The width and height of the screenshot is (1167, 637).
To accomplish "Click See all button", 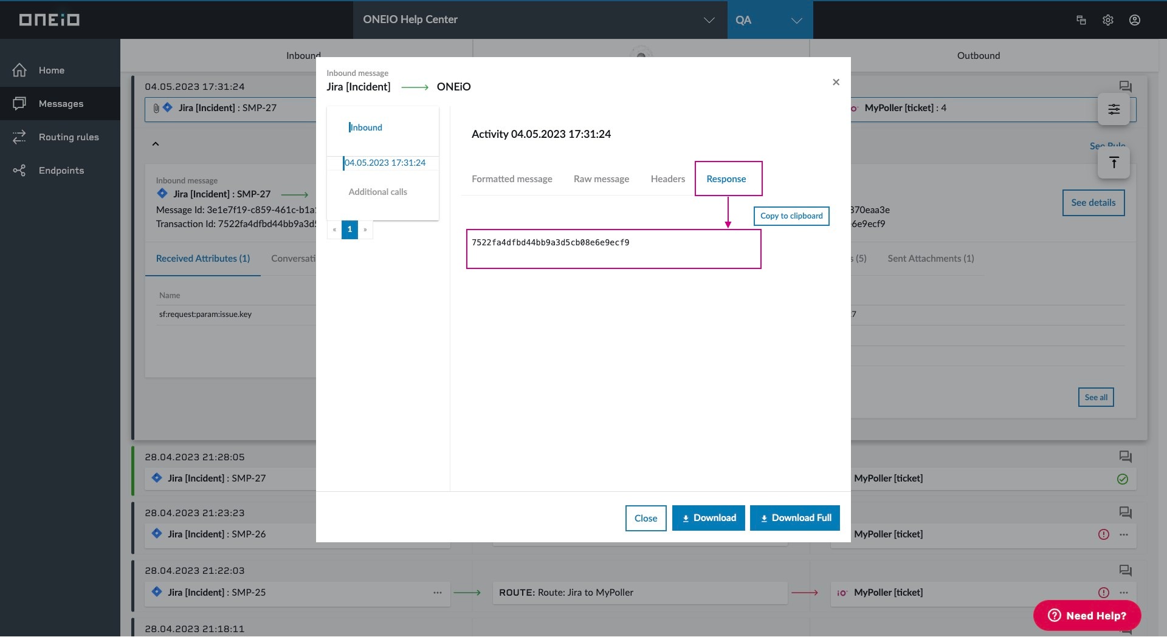I will pos(1096,398).
